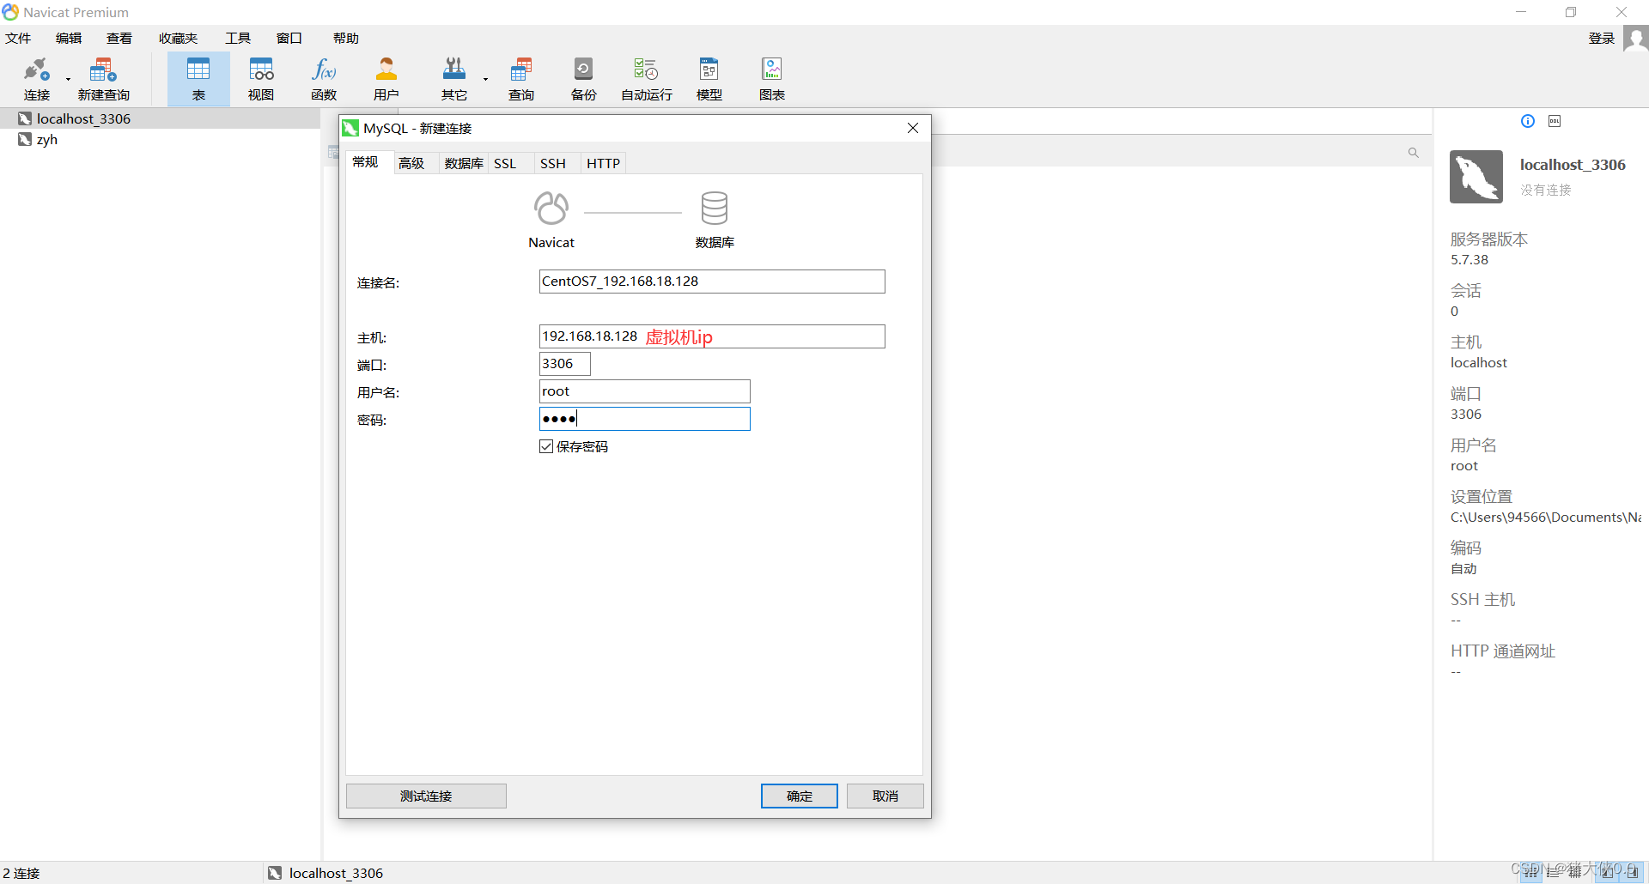Open the Automation (自动运行) toolbar icon
Image resolution: width=1649 pixels, height=884 pixels.
pyautogui.click(x=647, y=79)
